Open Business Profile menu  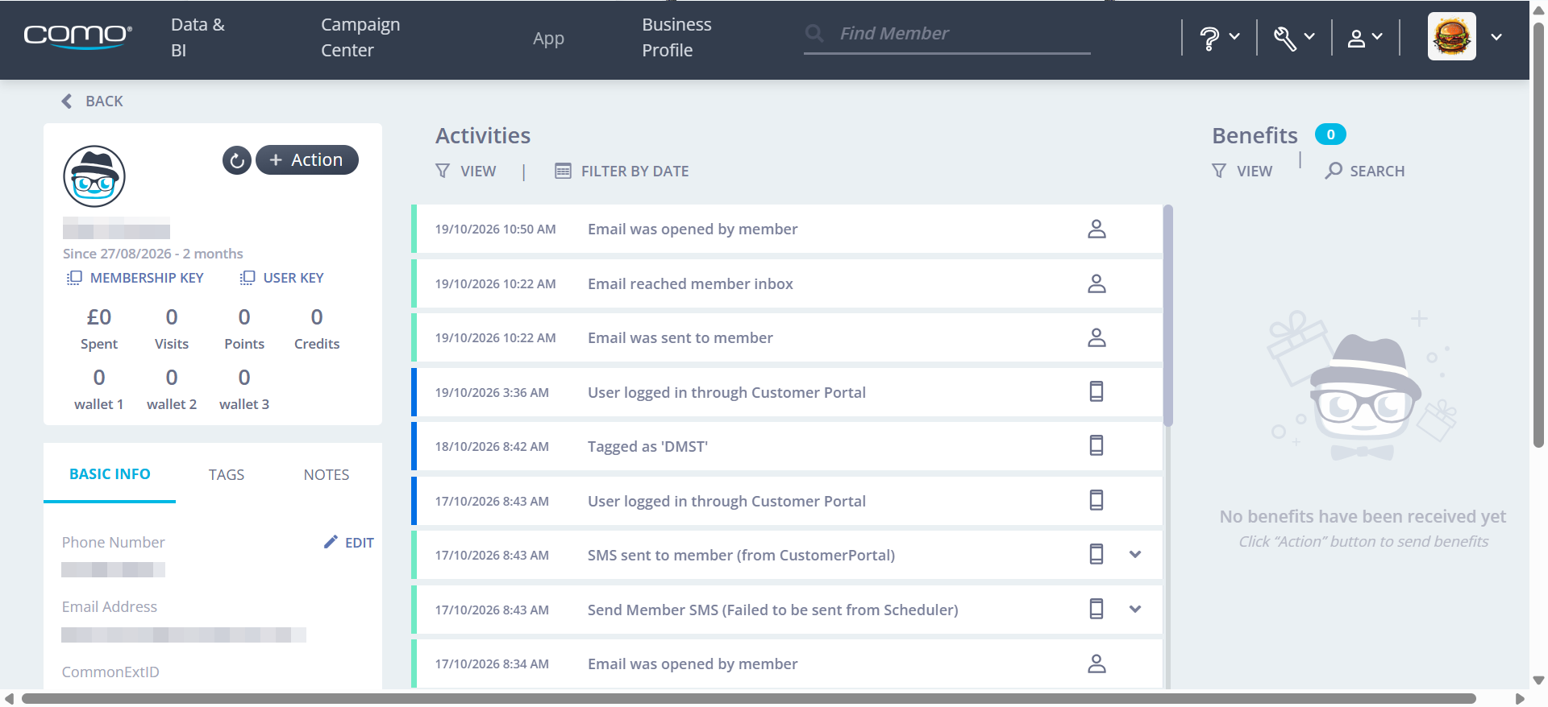(x=676, y=37)
